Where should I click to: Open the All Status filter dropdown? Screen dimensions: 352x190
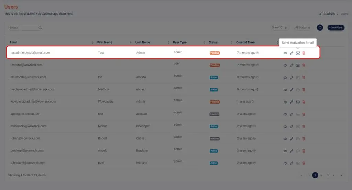[x=302, y=27]
